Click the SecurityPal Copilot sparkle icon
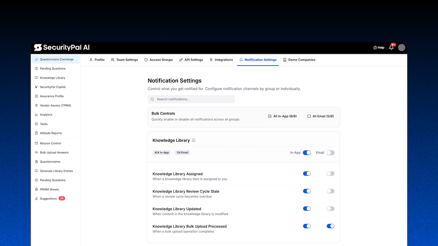This screenshot has height=246, width=438. click(x=36, y=87)
